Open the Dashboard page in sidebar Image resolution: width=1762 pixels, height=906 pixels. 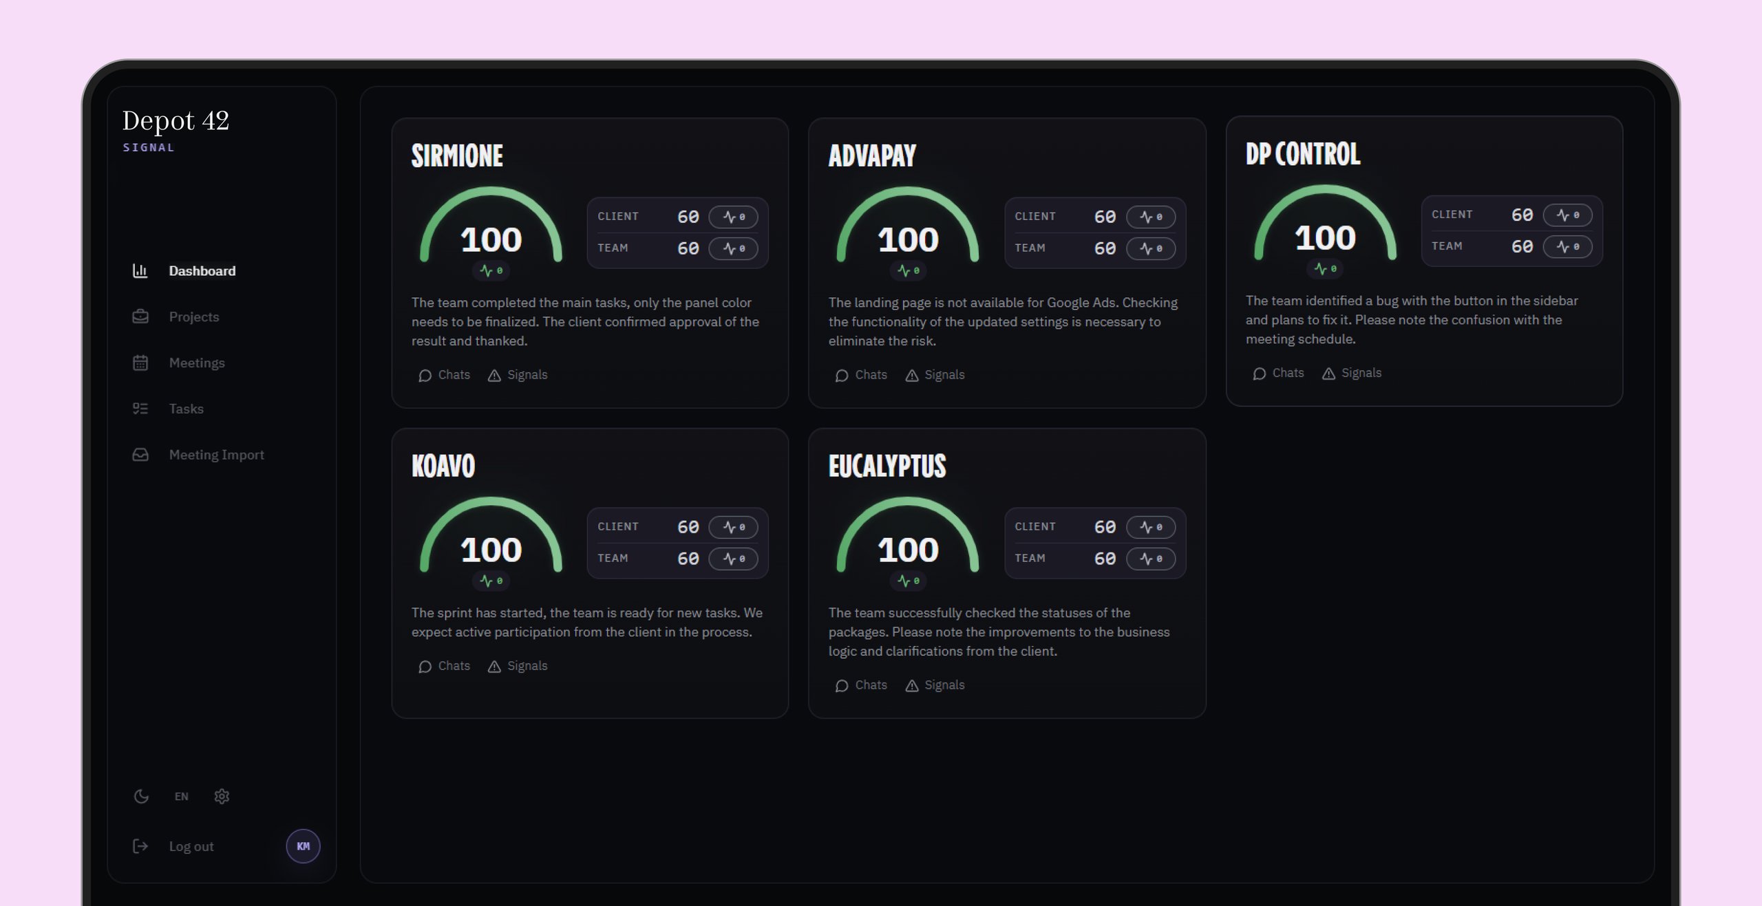(202, 271)
